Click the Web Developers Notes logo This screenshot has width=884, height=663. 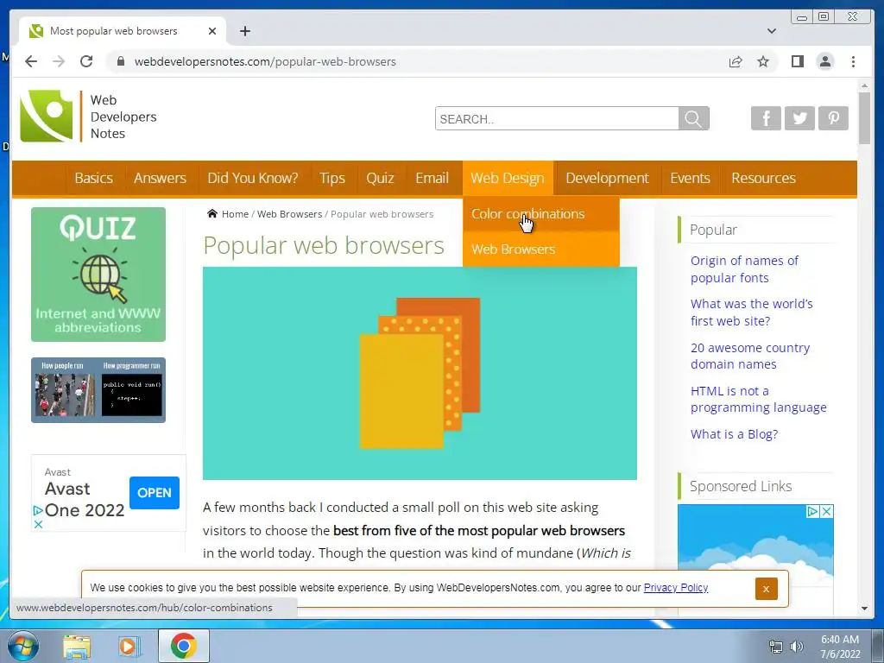click(x=89, y=117)
